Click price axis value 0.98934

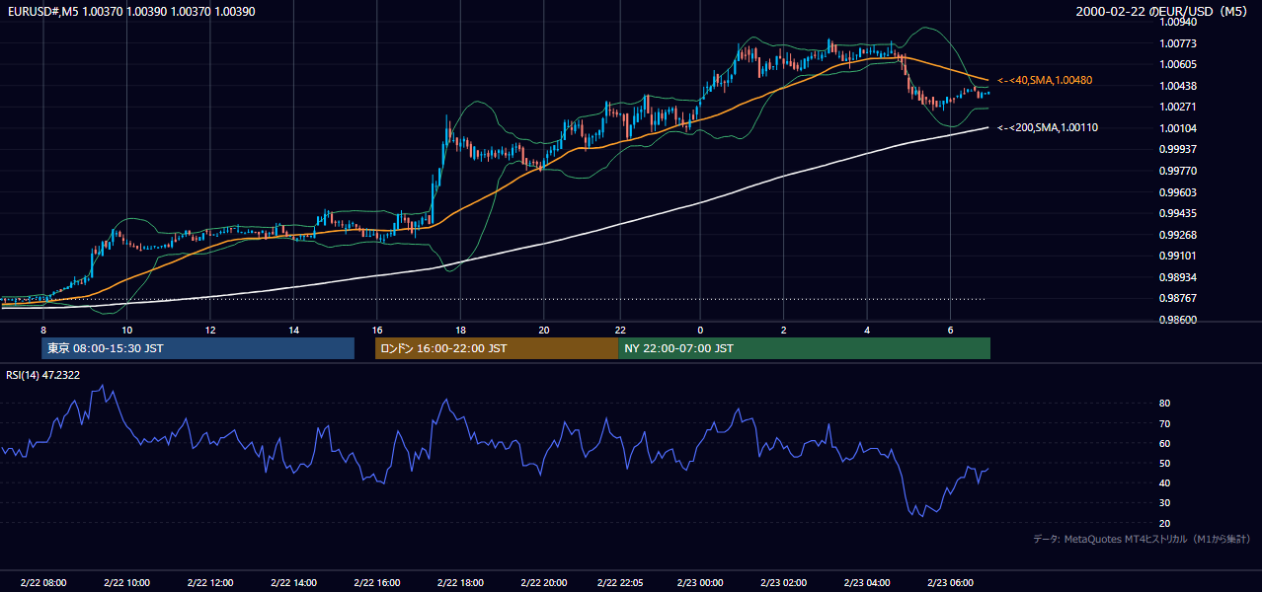coord(1178,277)
